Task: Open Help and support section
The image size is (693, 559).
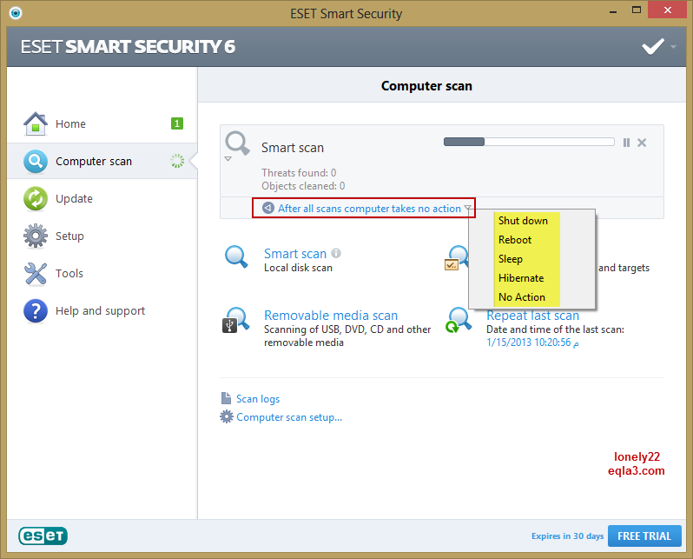Action: pos(100,310)
